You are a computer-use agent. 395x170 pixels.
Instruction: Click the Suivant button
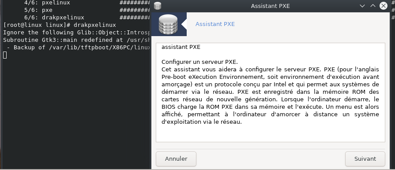pos(365,159)
